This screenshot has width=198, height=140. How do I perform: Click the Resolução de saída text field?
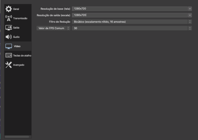[x=130, y=15]
